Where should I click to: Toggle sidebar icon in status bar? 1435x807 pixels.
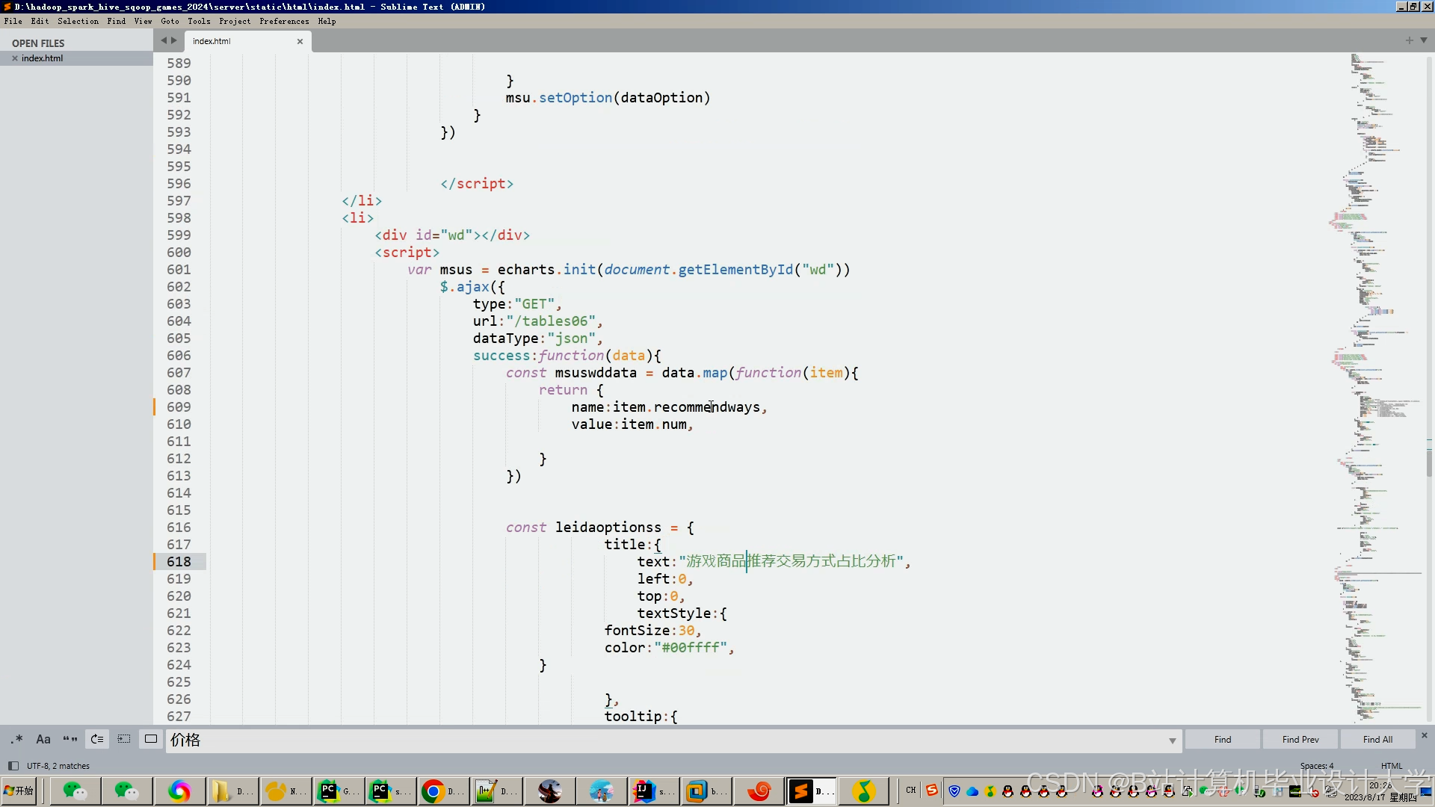tap(13, 766)
